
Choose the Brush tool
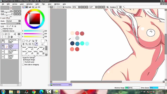(x=36, y=48)
